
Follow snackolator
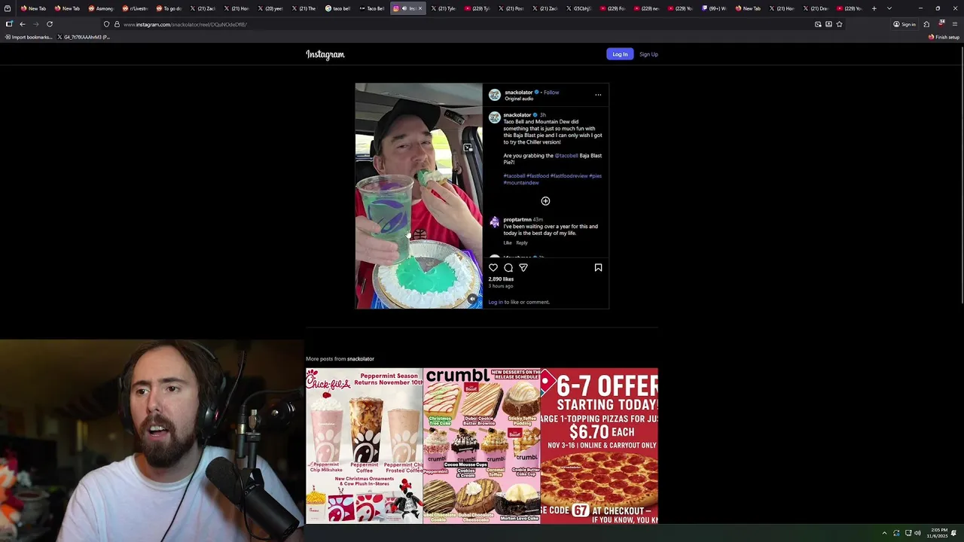551,93
